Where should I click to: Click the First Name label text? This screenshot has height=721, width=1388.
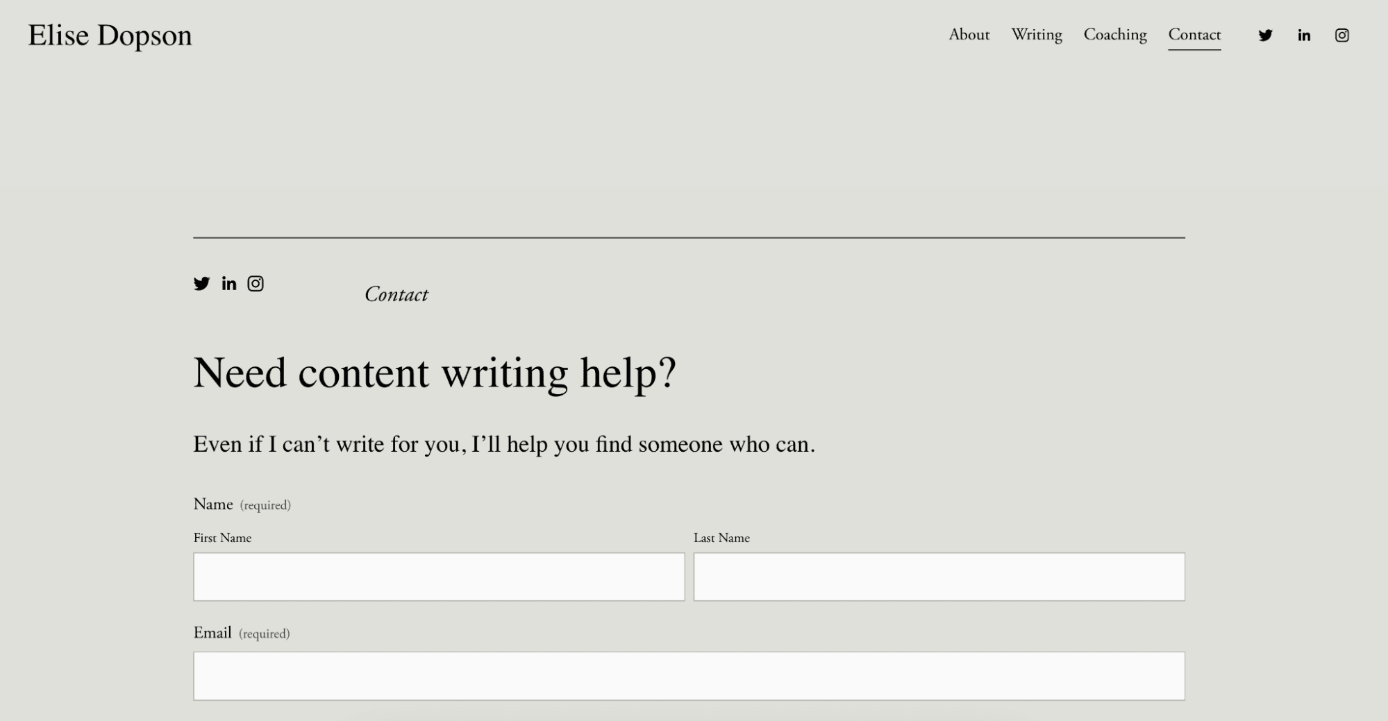[x=222, y=538]
